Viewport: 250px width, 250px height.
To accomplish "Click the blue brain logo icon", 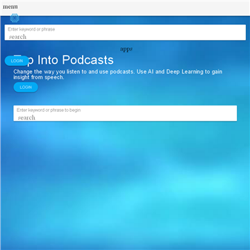I will point(15,18).
